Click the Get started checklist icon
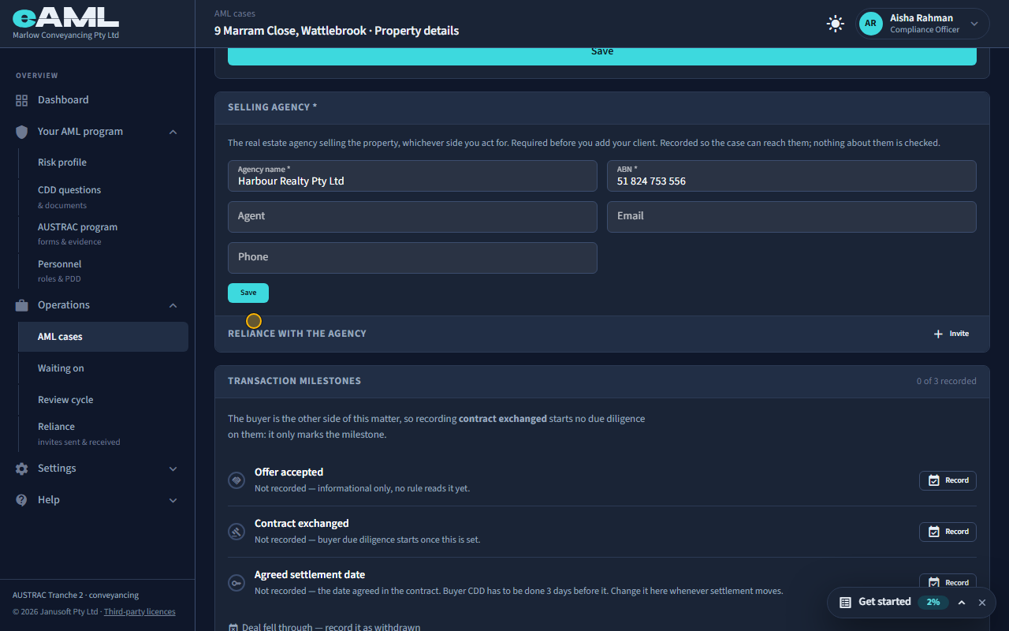This screenshot has height=631, width=1009. [845, 602]
